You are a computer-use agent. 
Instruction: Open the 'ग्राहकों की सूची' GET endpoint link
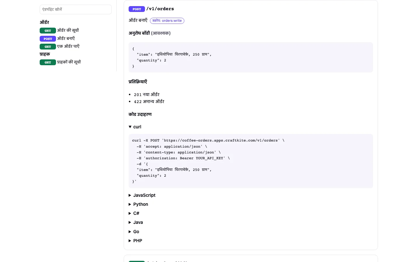click(60, 62)
